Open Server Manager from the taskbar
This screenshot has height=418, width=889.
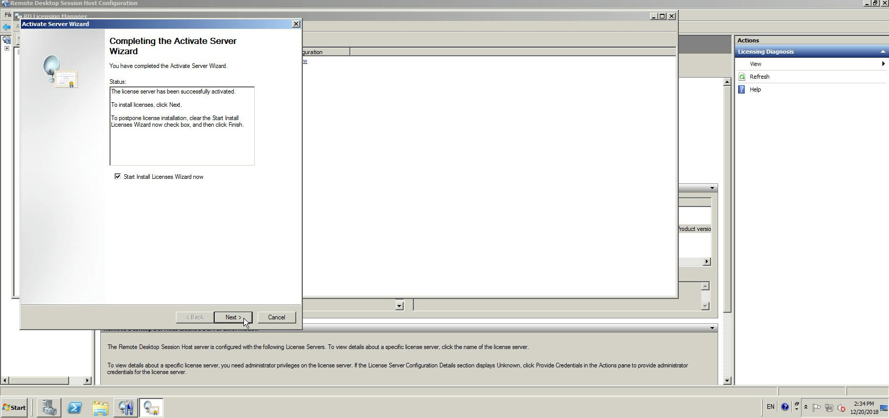pos(49,408)
